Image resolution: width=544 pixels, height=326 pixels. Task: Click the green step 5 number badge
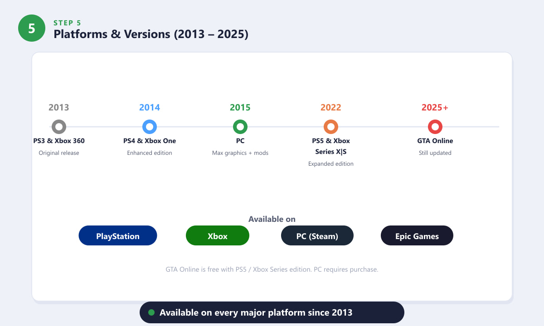32,28
